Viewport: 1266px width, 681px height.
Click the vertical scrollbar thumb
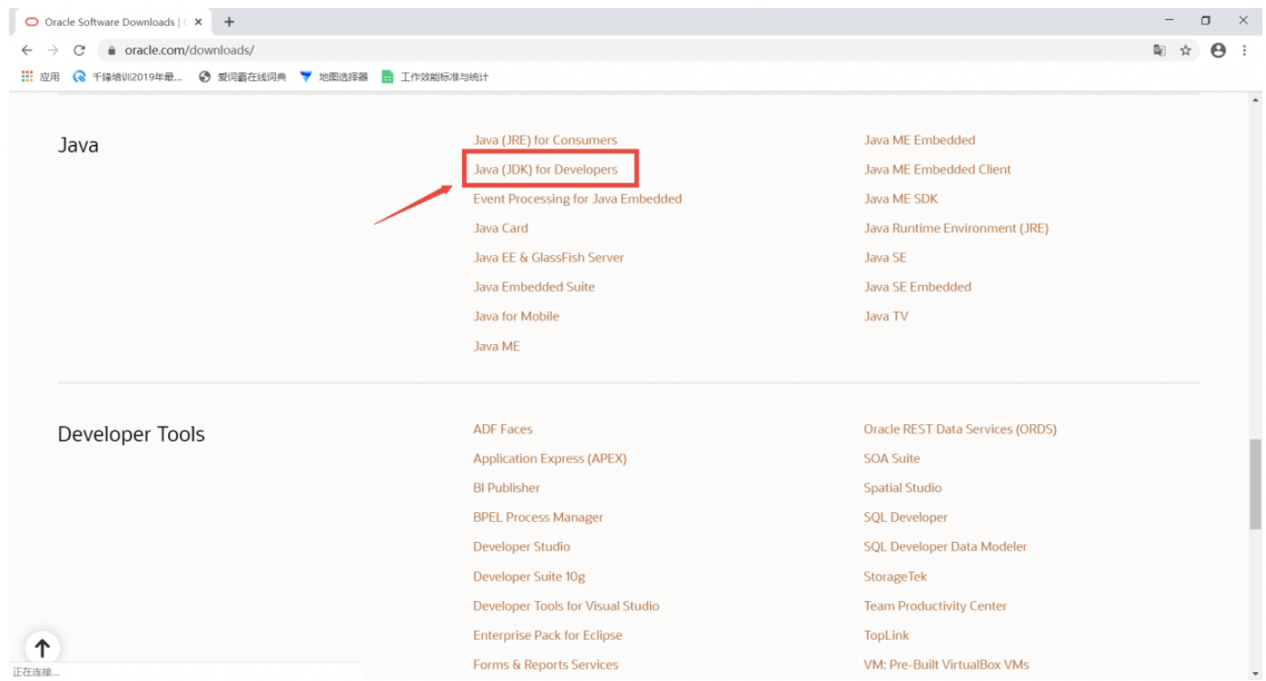[1255, 484]
